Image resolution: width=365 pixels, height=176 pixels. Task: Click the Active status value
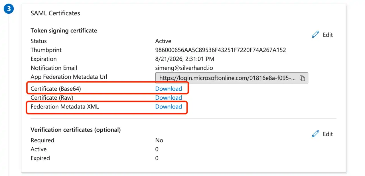[163, 41]
